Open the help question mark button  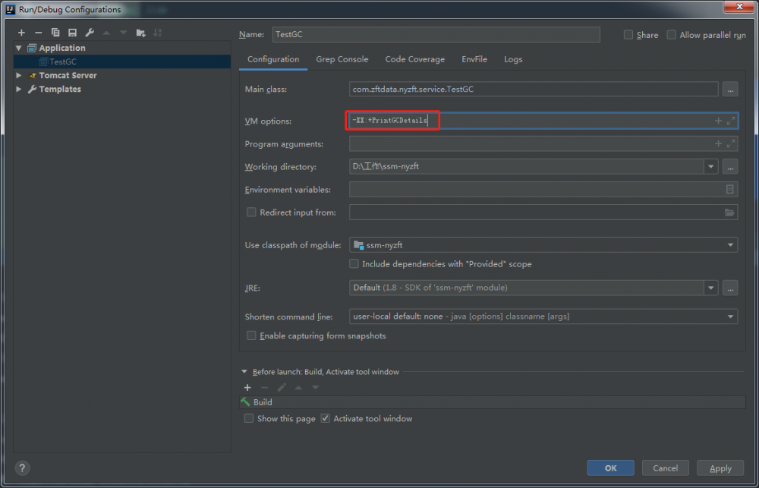tap(22, 468)
